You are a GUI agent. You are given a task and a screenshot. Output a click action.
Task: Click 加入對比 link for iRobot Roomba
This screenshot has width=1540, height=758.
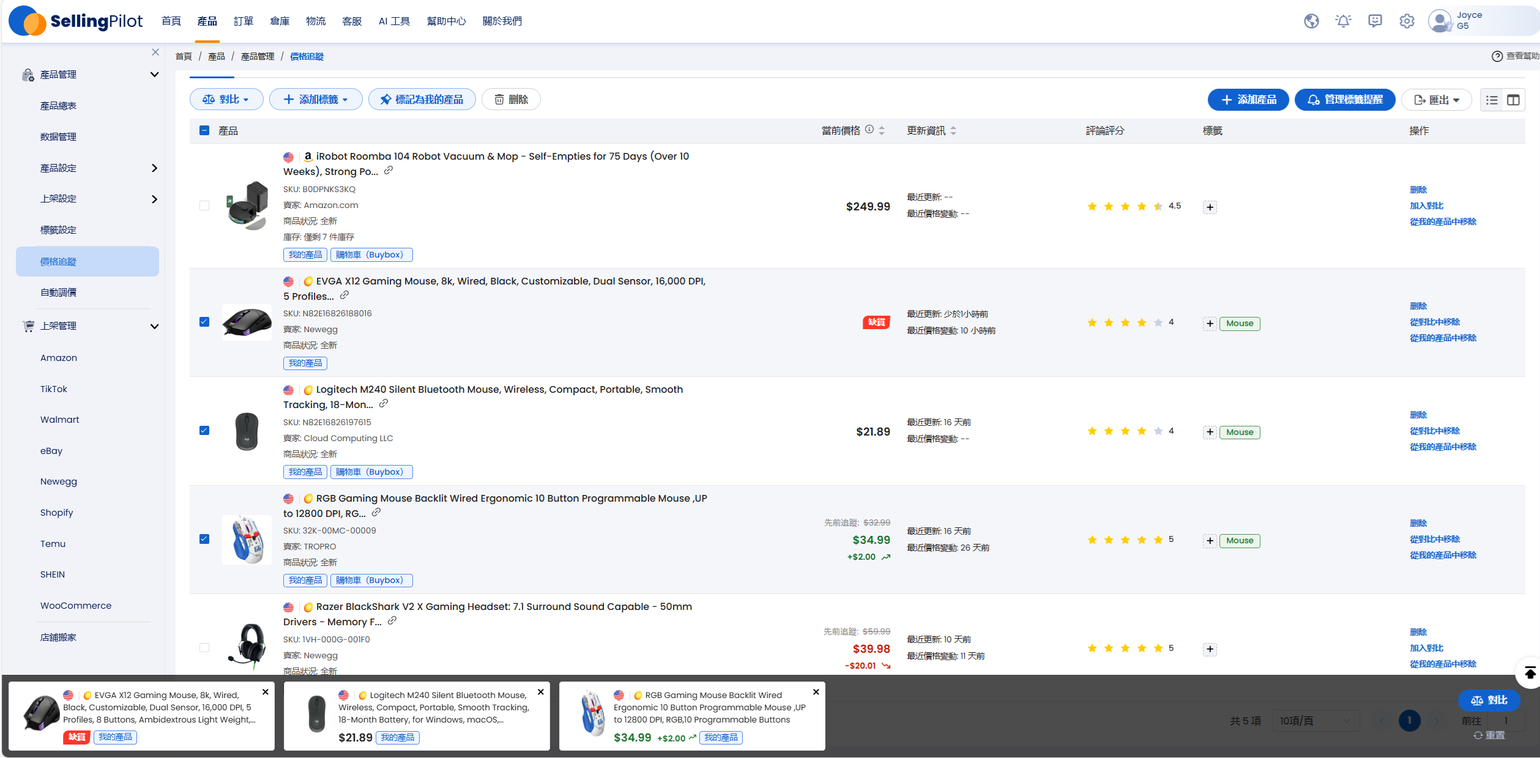pos(1426,206)
